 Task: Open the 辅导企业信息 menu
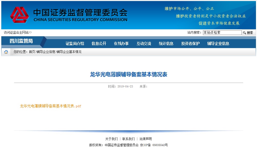[218, 43]
